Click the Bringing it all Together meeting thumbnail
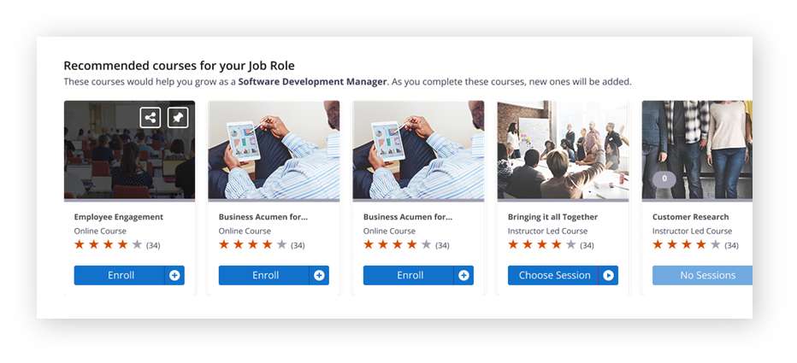The height and width of the screenshot is (363, 797). [563, 150]
